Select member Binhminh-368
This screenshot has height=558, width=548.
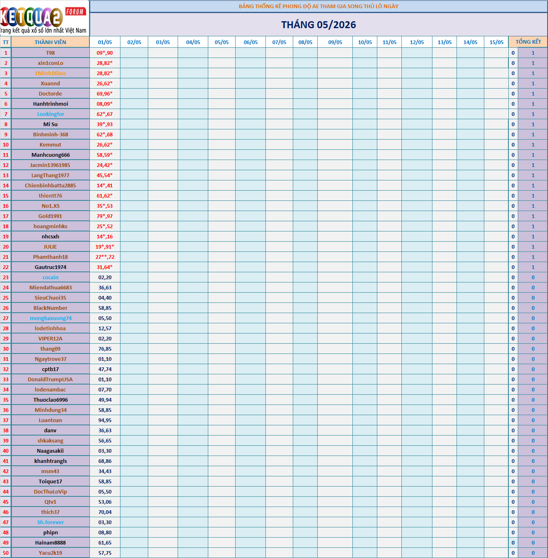pos(50,134)
